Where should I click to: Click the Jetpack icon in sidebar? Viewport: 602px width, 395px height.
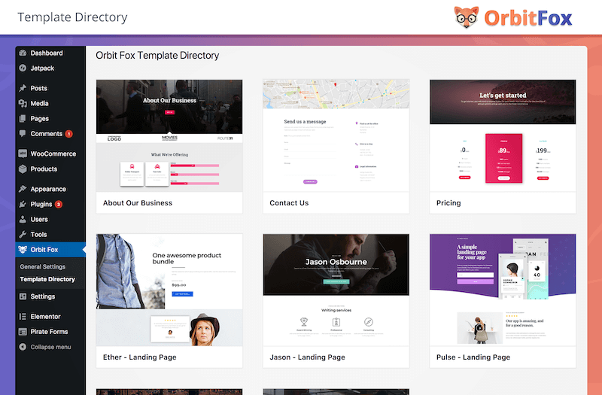23,68
